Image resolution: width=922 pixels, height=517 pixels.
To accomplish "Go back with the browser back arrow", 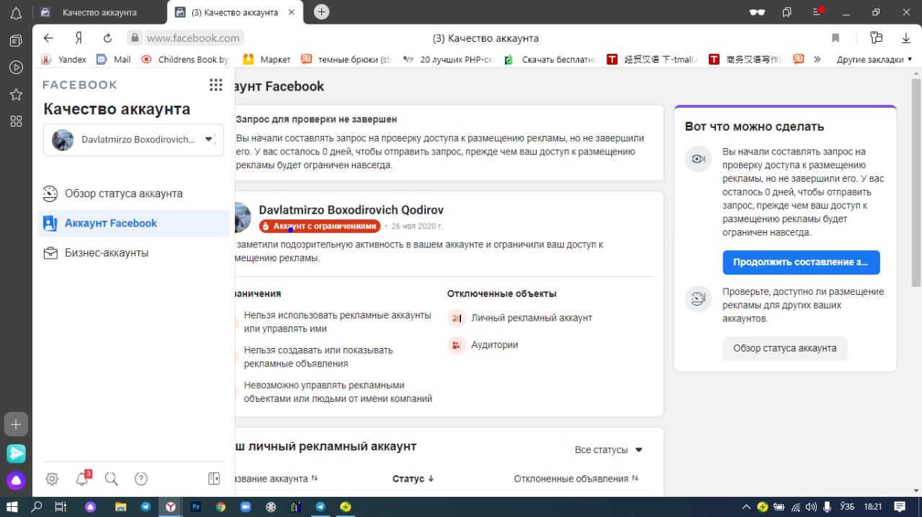I will click(49, 38).
